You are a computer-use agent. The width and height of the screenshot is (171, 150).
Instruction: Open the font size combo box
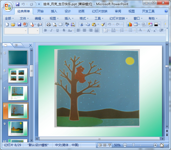tap(34, 31)
